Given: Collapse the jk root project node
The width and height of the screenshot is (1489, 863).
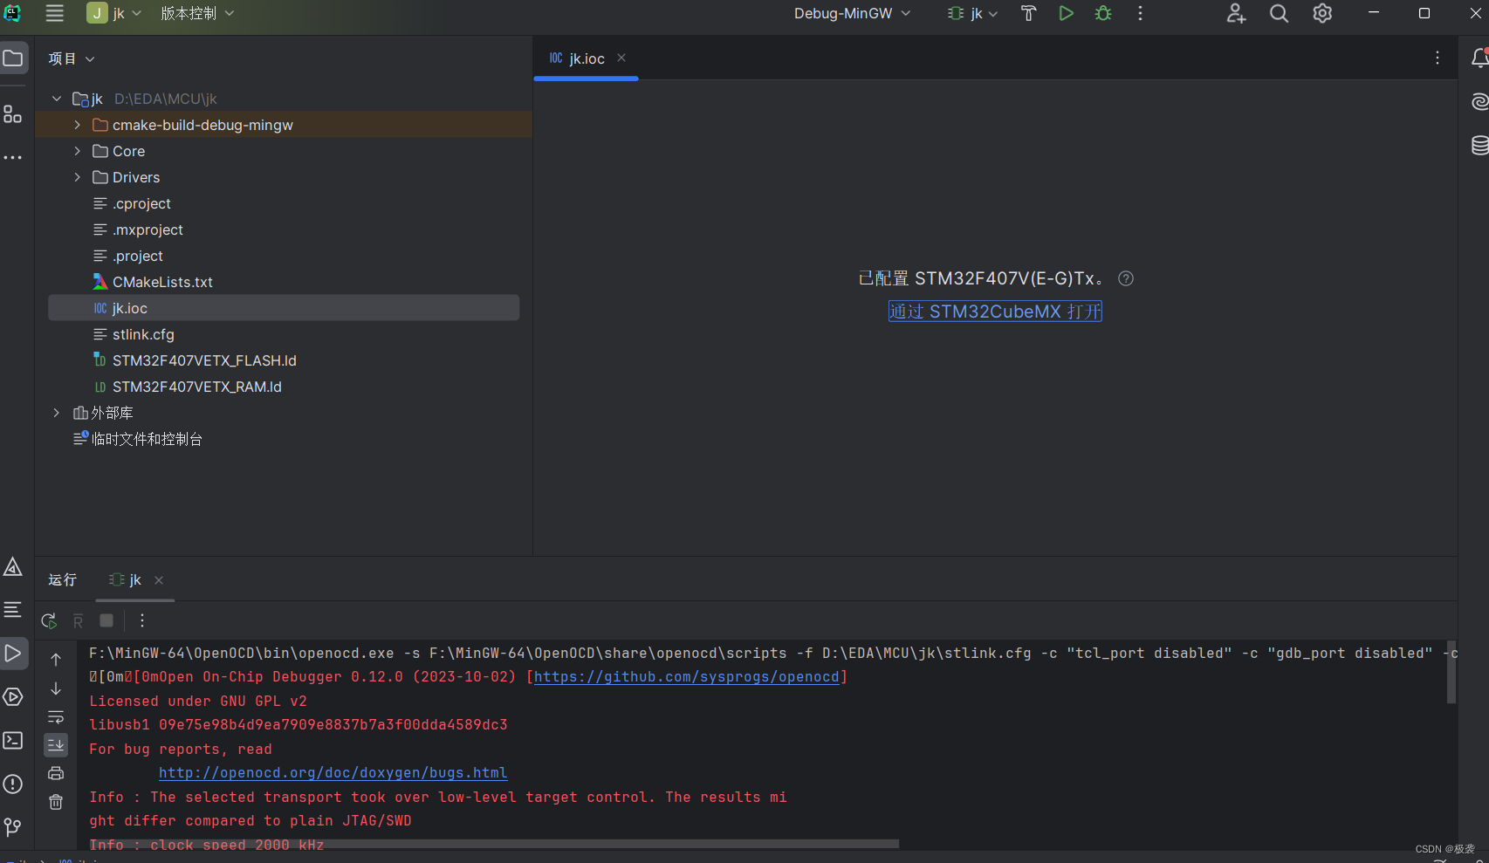Looking at the screenshot, I should point(57,99).
